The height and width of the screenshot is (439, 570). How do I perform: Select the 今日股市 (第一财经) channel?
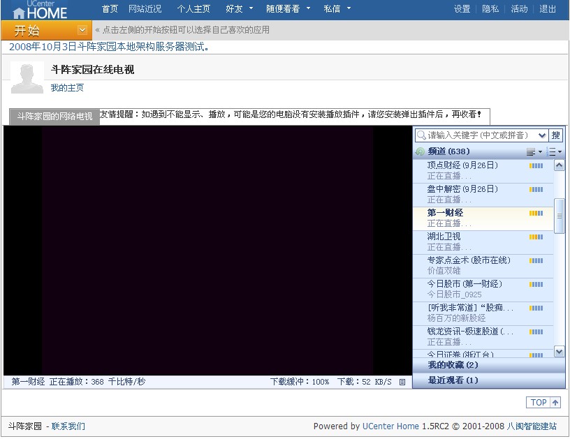pos(483,290)
